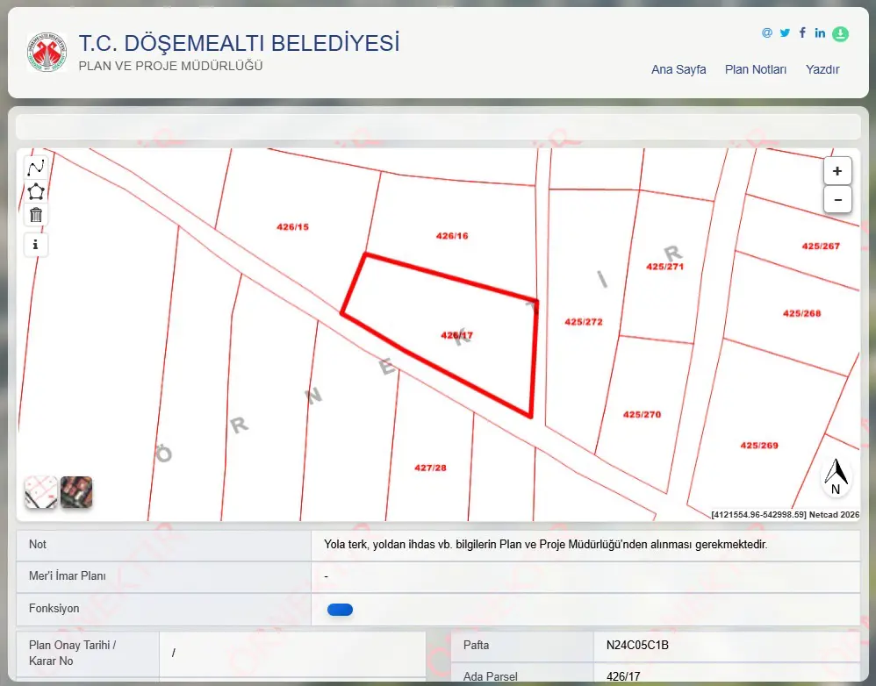The height and width of the screenshot is (686, 876).
Task: Click the Döşemealtı Belediyesi logo
Action: click(47, 52)
